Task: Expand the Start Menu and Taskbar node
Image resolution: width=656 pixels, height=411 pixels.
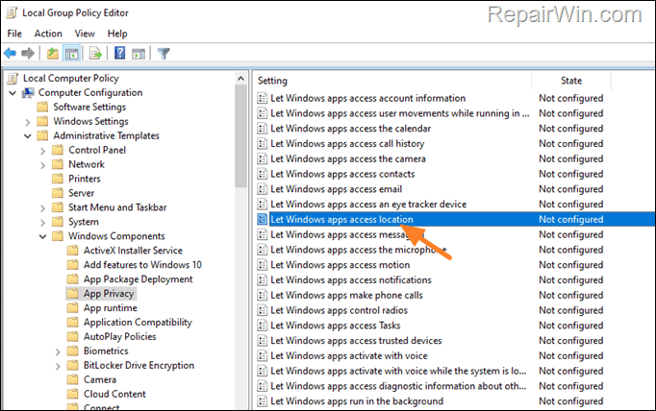Action: (42, 208)
